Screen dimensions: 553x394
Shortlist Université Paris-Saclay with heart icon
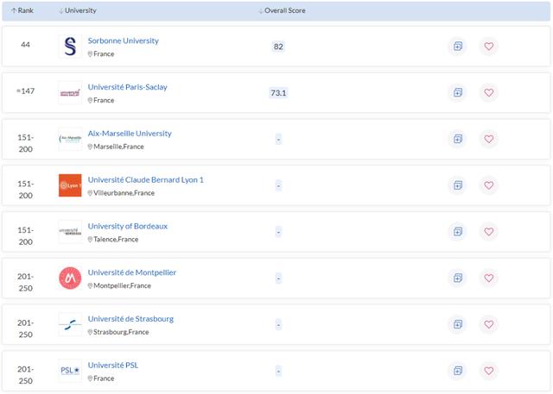tap(489, 92)
